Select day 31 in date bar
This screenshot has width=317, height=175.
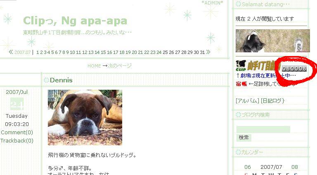click(x=202, y=52)
